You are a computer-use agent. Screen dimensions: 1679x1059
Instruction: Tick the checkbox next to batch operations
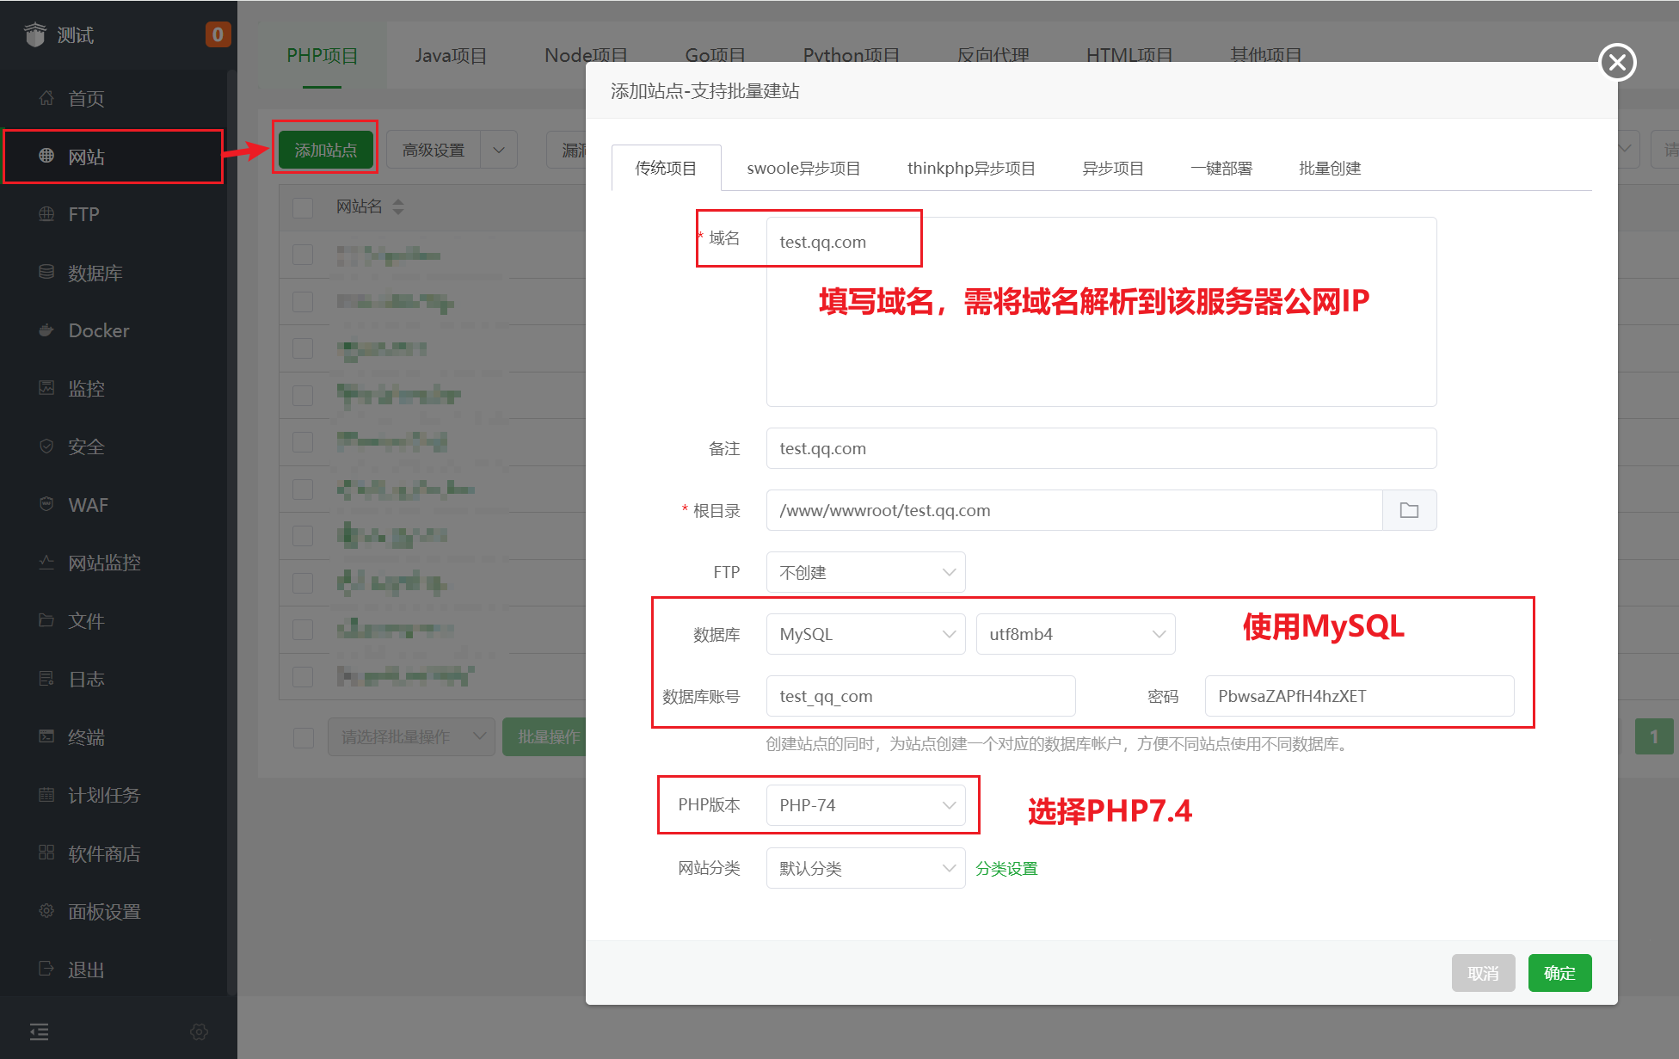tap(303, 737)
